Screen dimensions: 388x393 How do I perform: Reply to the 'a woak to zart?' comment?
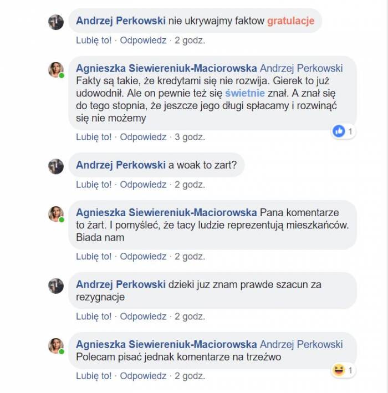(143, 185)
